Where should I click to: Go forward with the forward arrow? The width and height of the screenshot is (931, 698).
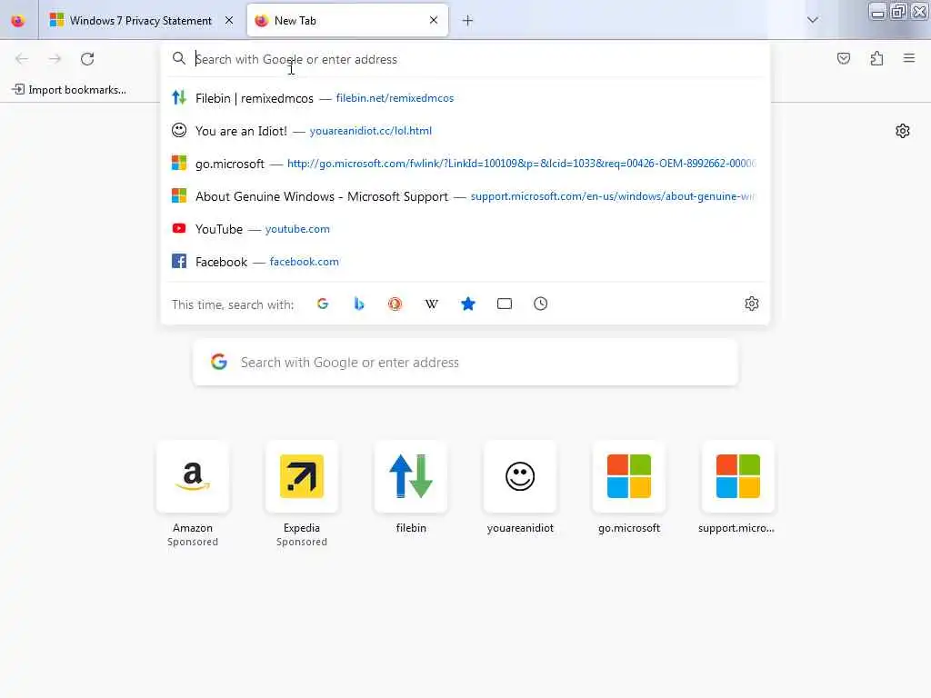coord(55,59)
